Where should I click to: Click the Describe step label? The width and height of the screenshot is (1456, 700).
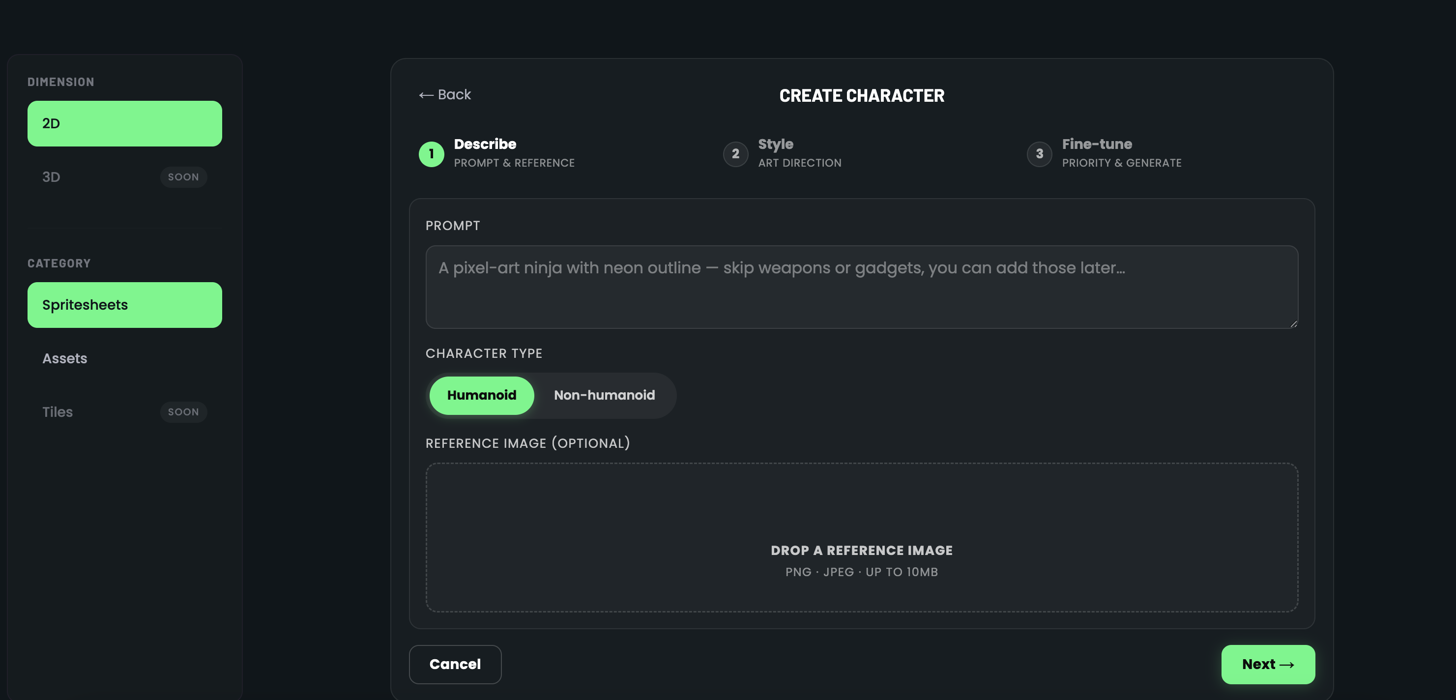tap(485, 144)
